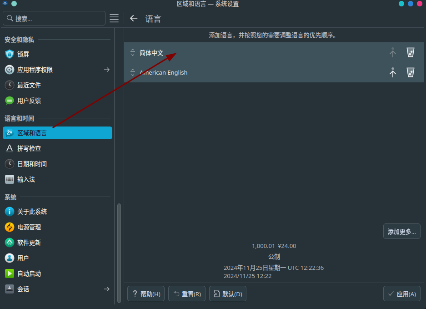The width and height of the screenshot is (426, 309).
Task: Delete the 简体中文 language entry
Action: click(410, 52)
